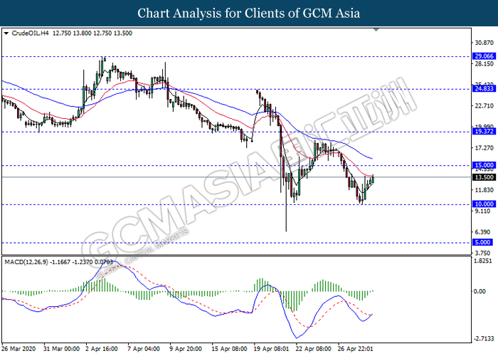The image size is (498, 356).
Task: Select the 10.000 price level label
Action: (x=484, y=204)
